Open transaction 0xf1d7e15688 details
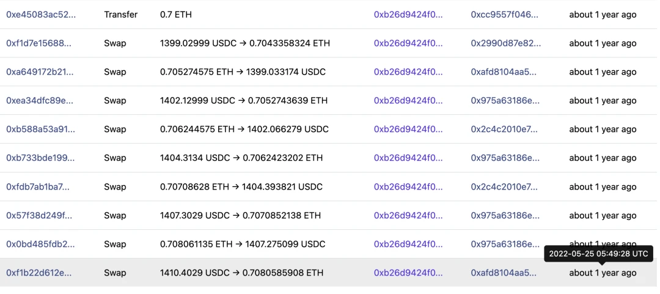 point(38,43)
